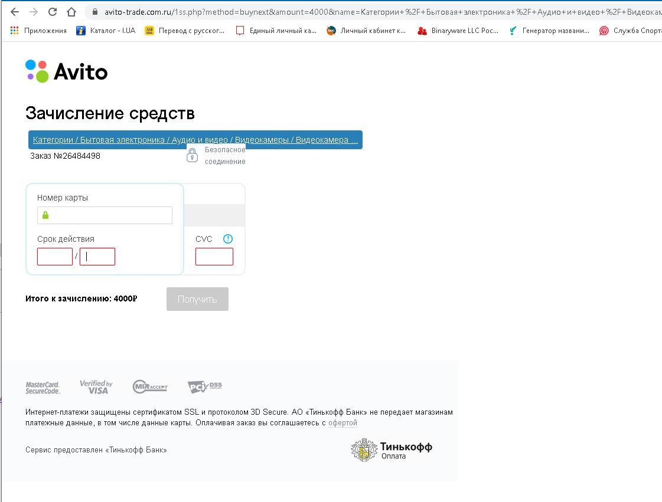Click the CVC help question icon
Screen dimensions: 662x502
point(228,239)
